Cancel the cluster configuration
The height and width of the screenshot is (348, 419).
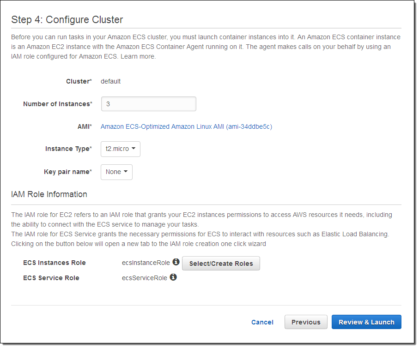[x=262, y=322]
